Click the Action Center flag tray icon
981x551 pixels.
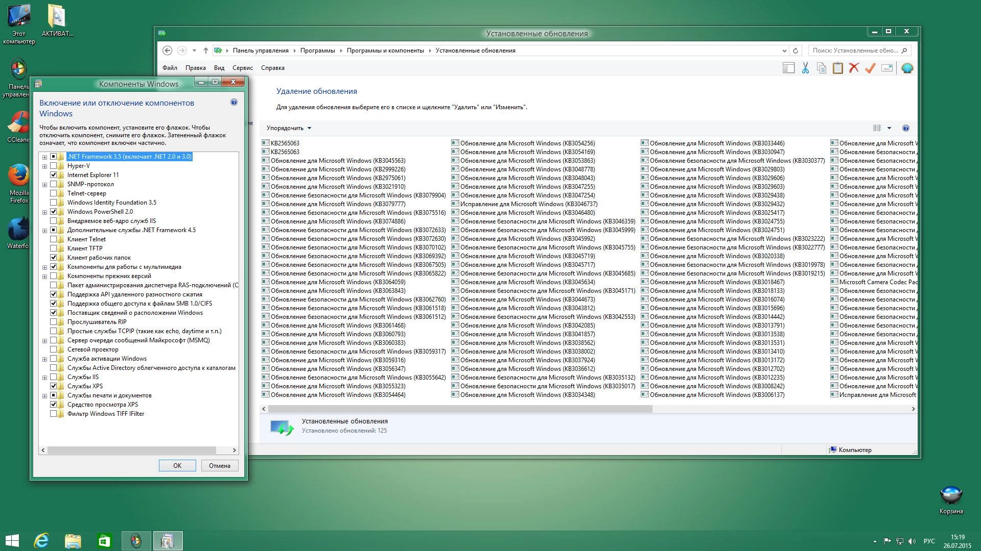tap(887, 541)
